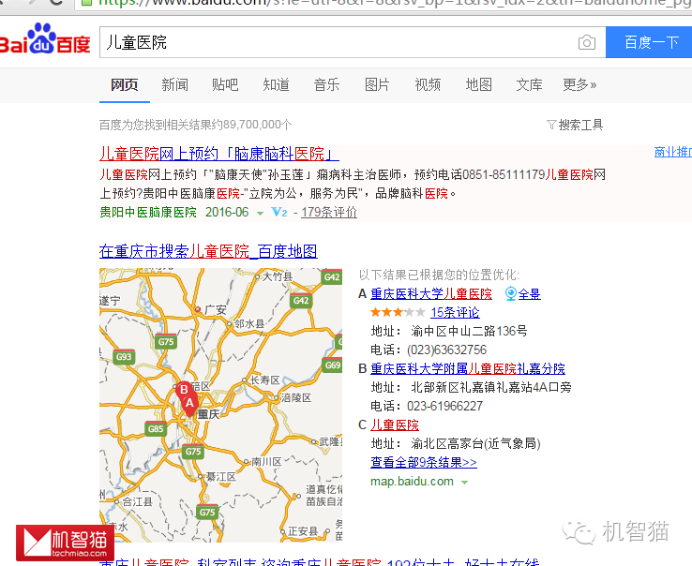Viewport: 692px width, 566px height.
Task: Click the text 以下结果已根据您的位置优化
Action: [x=439, y=275]
